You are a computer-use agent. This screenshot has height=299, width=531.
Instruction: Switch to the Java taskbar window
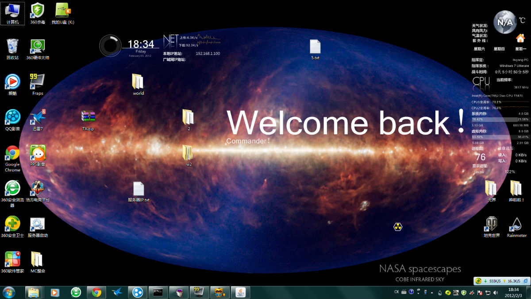pyautogui.click(x=240, y=292)
